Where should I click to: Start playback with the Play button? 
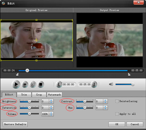coord(16,84)
